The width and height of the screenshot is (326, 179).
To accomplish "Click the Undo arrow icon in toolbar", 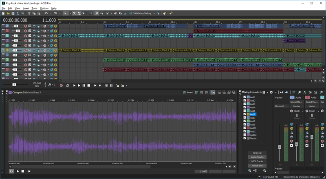I will (46, 13).
